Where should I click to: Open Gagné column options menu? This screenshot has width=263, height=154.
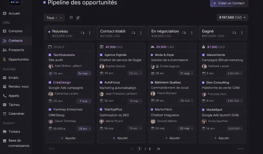coord(242,33)
